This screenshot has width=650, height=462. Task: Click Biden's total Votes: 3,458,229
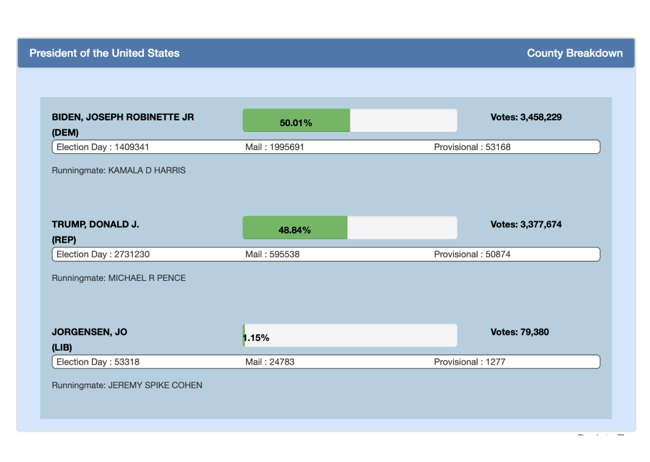tap(525, 117)
